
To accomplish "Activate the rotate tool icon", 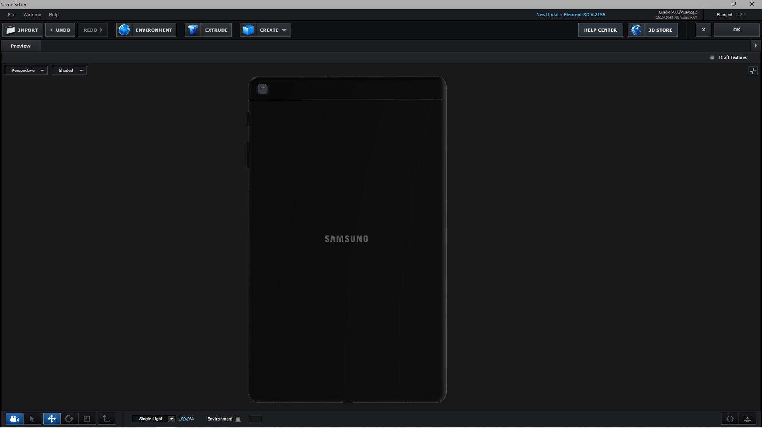I will pos(69,419).
